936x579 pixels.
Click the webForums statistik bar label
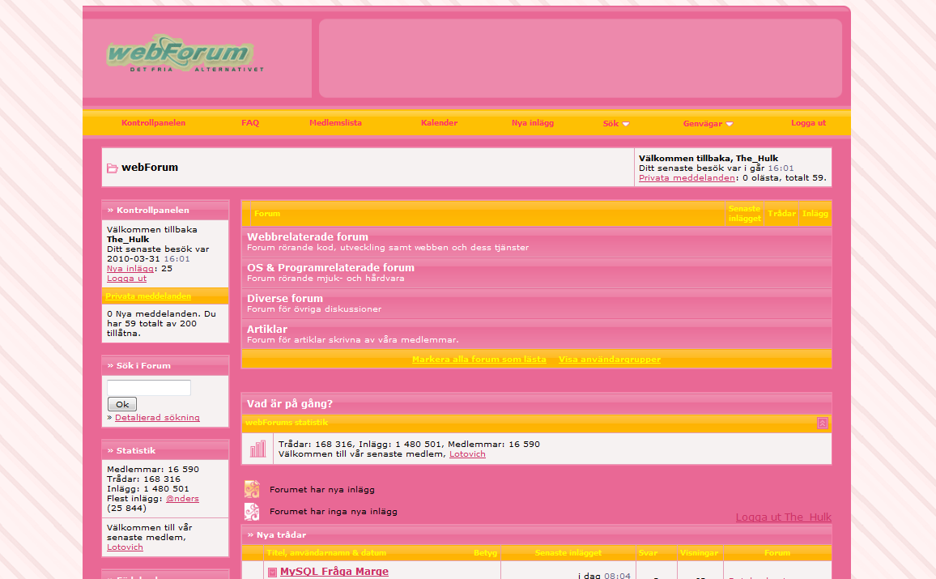[x=287, y=423]
